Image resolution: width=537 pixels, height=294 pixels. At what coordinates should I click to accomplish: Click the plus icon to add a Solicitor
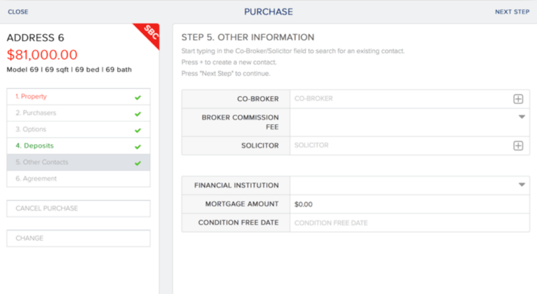tap(518, 145)
